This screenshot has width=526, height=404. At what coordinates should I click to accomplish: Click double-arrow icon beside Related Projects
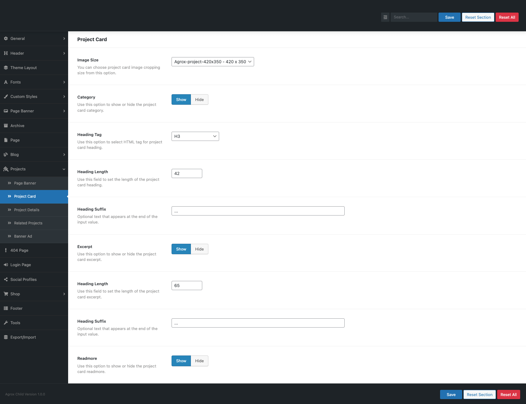pyautogui.click(x=10, y=223)
